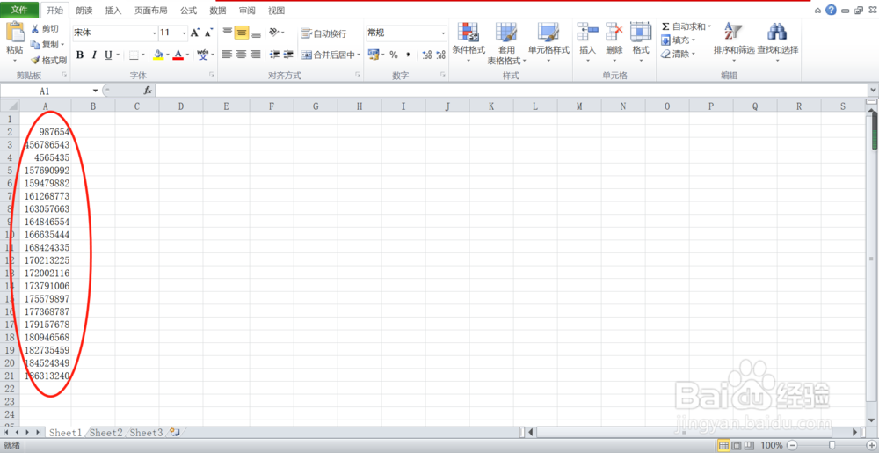Click the increase indent icon

coord(288,55)
